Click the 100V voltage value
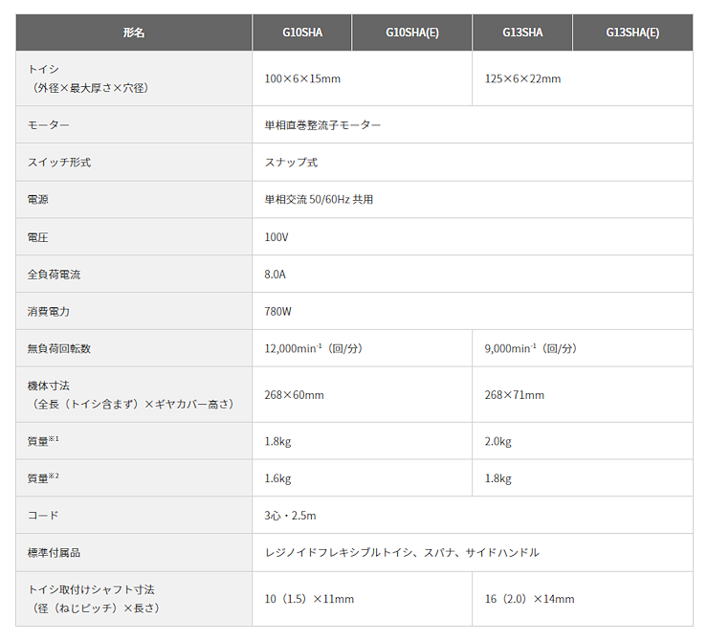 [x=277, y=237]
